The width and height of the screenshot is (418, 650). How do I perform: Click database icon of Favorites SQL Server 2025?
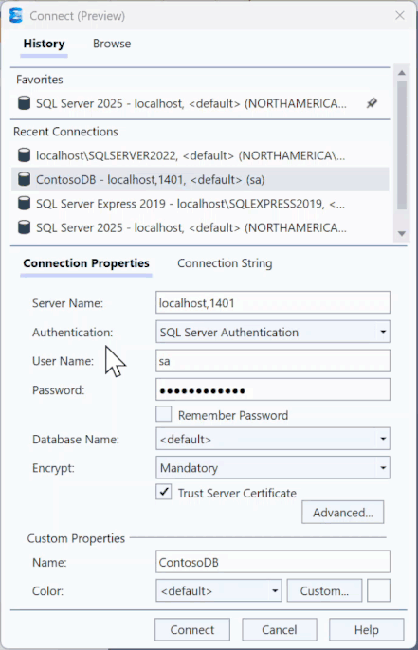point(25,102)
